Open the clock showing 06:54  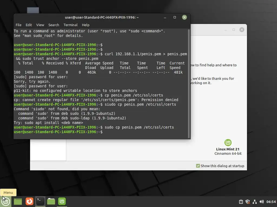click(271, 202)
